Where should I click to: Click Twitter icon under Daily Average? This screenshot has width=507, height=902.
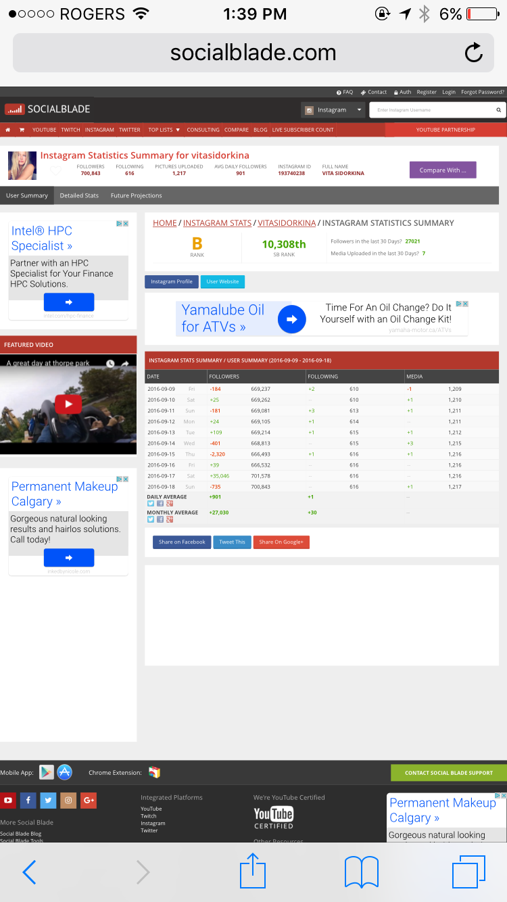tap(151, 504)
